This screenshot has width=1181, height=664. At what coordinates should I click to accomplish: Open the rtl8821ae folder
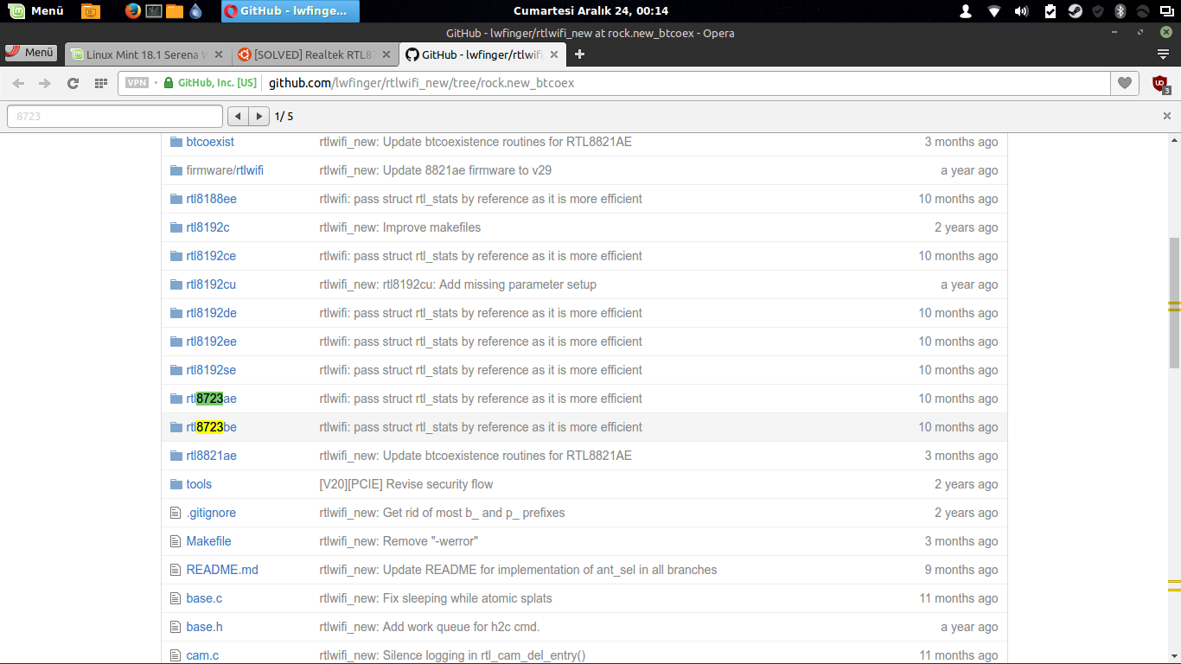[x=211, y=456]
